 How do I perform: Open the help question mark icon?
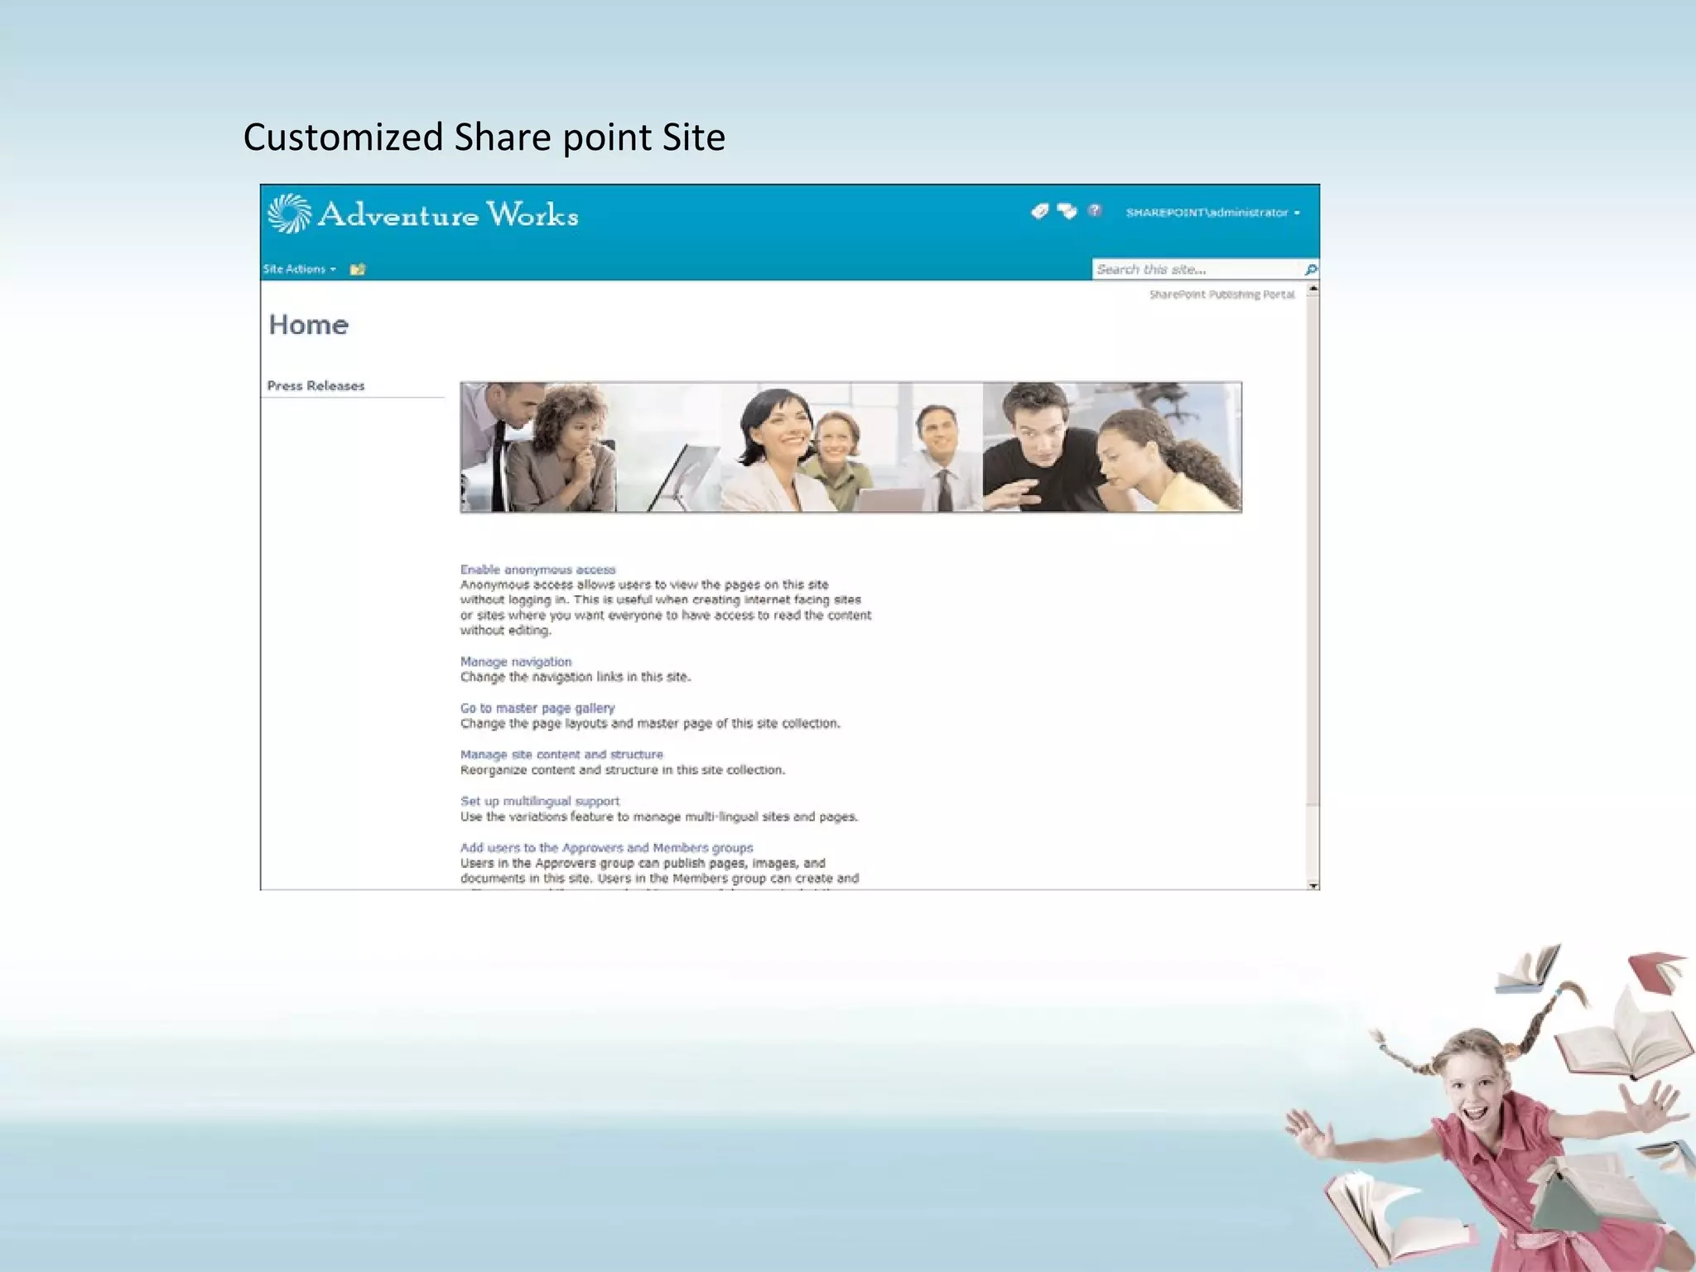pyautogui.click(x=1095, y=211)
